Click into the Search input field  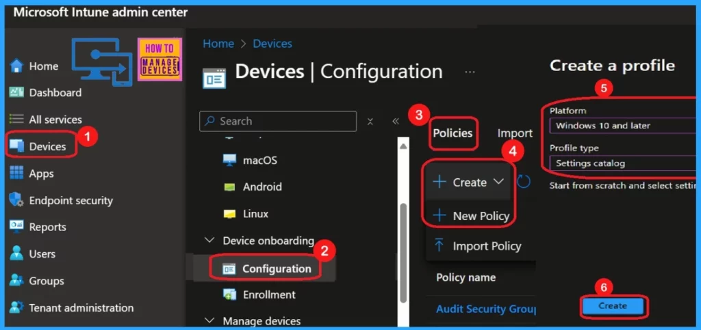click(278, 122)
